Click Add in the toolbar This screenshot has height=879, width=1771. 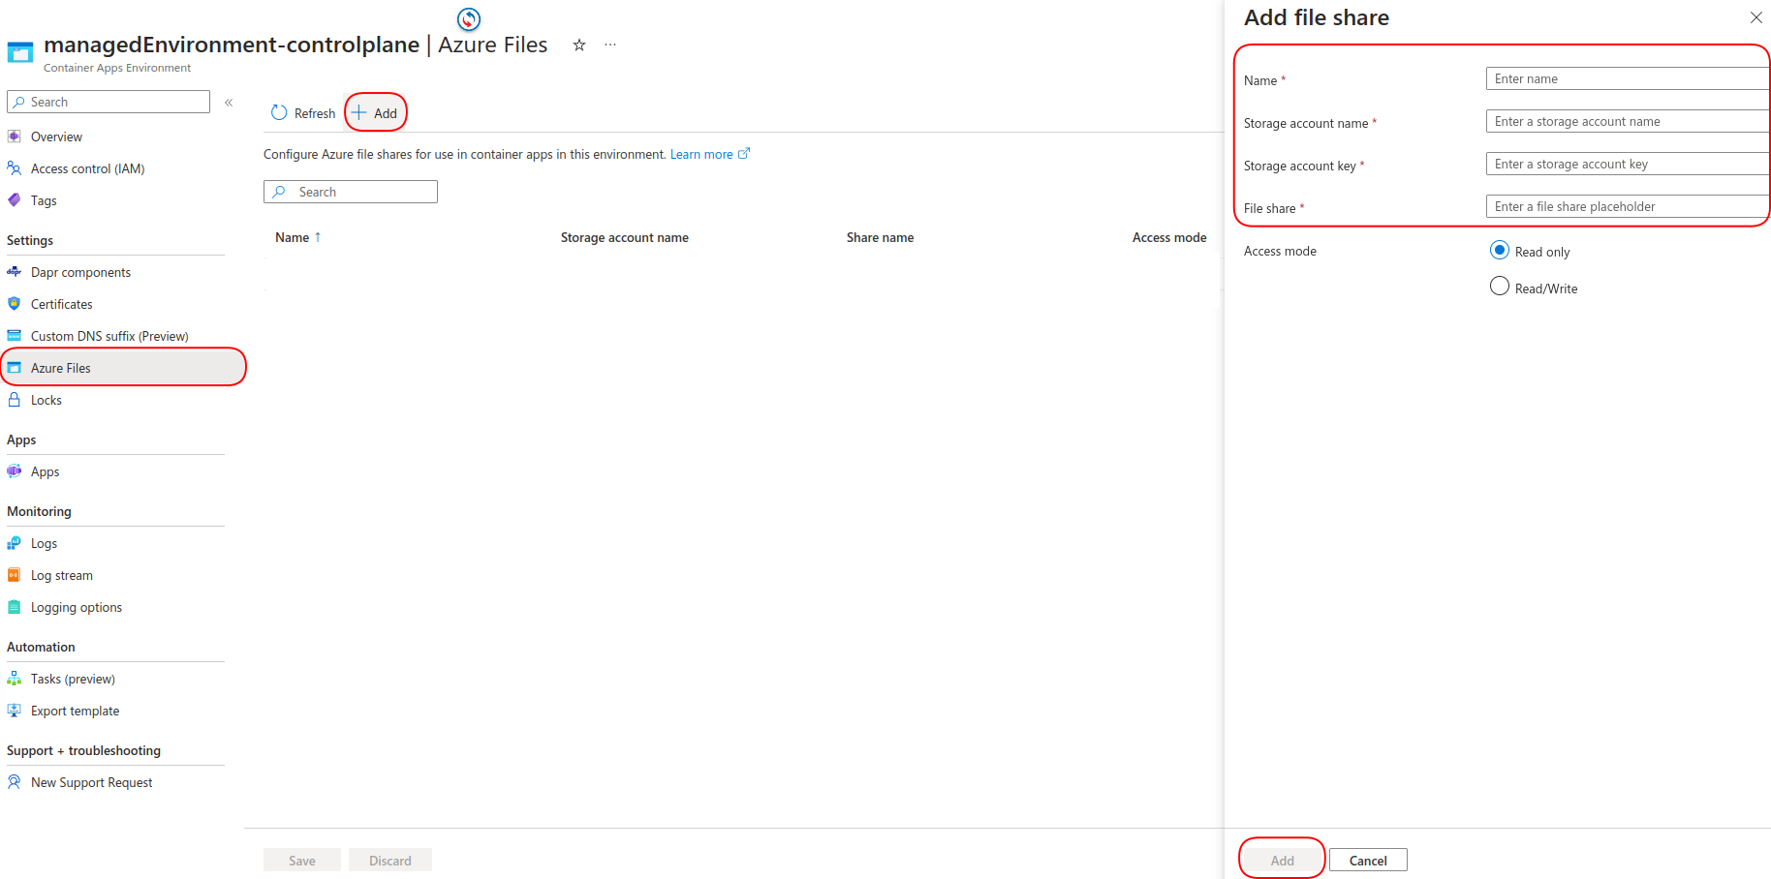(375, 113)
